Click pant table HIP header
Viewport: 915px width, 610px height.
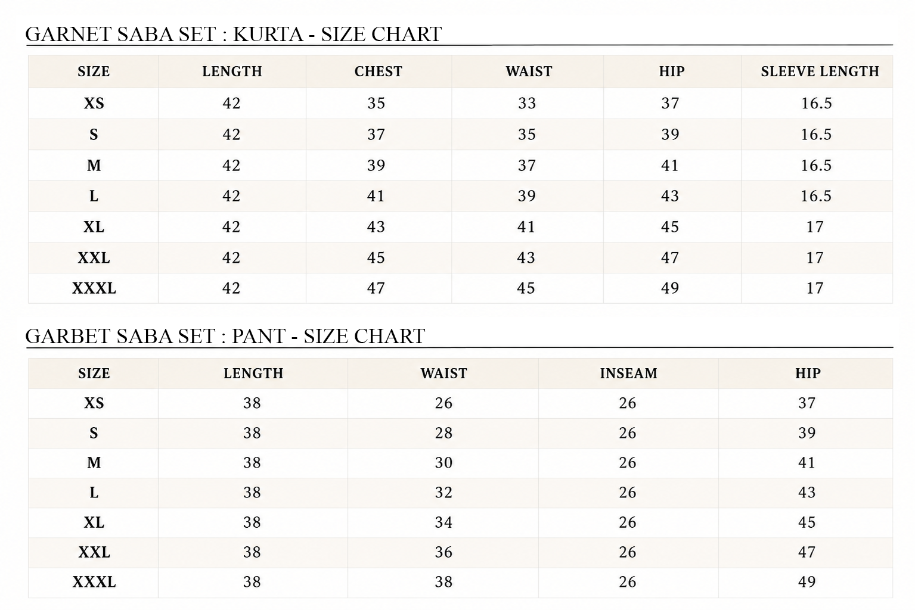(x=808, y=374)
